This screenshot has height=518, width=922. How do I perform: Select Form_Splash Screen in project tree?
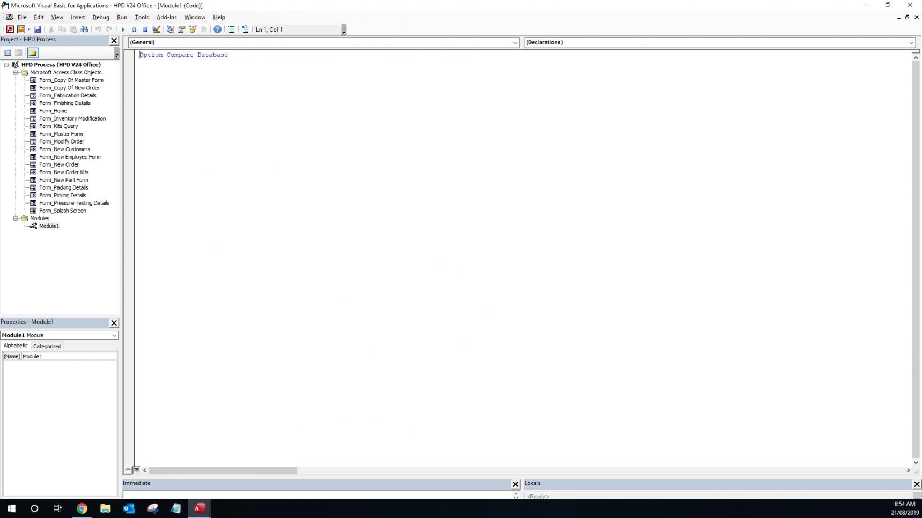[x=62, y=211]
